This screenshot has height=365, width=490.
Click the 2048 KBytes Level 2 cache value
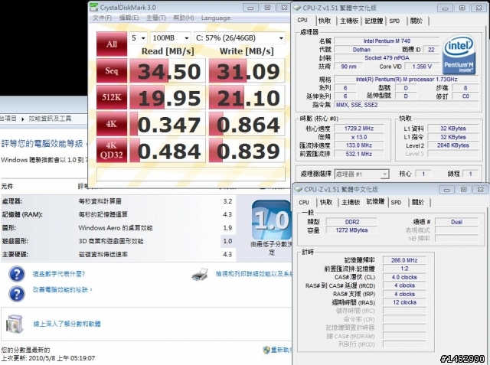tap(453, 145)
